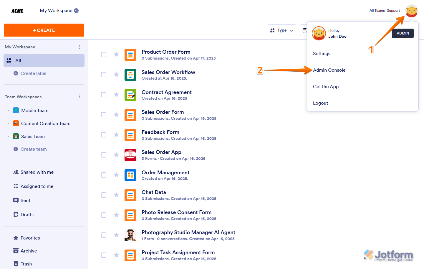Open the Support link in the header
The width and height of the screenshot is (424, 269).
pyautogui.click(x=393, y=11)
